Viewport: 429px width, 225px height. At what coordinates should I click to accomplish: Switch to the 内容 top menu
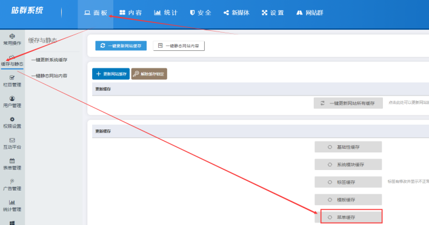point(130,13)
